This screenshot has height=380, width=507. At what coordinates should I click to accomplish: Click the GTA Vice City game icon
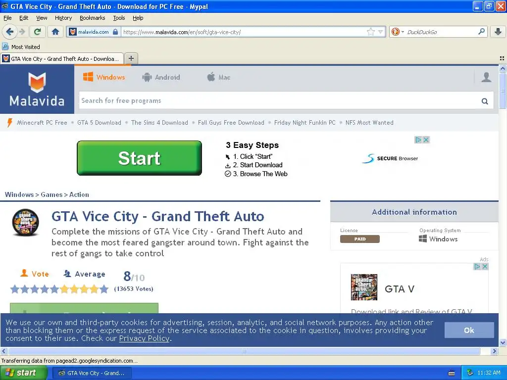coord(26,222)
